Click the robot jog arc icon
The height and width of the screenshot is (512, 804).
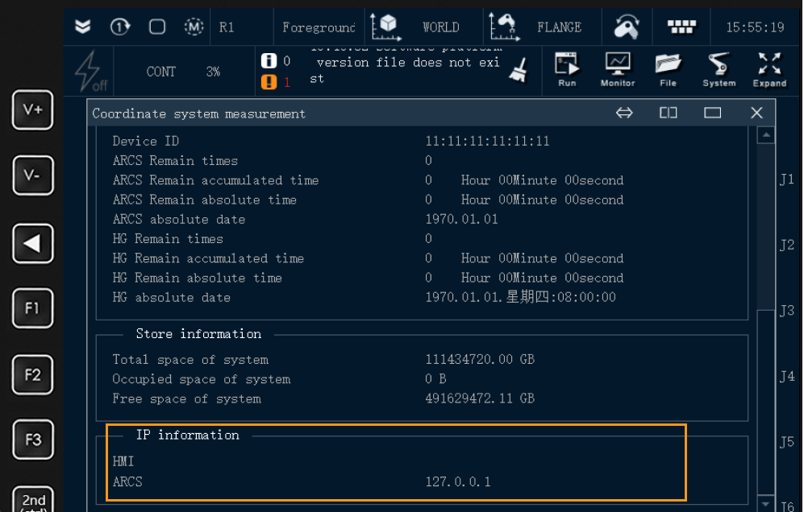(x=626, y=27)
